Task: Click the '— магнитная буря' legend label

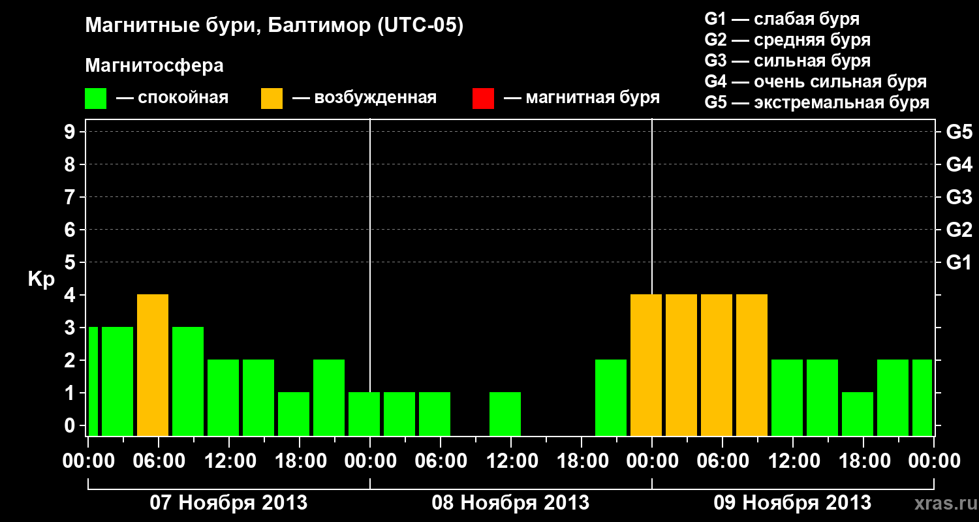Action: tap(582, 99)
